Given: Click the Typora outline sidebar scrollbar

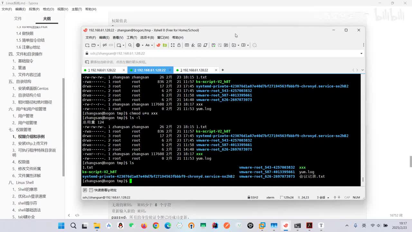Looking at the screenshot, I should 63,127.
